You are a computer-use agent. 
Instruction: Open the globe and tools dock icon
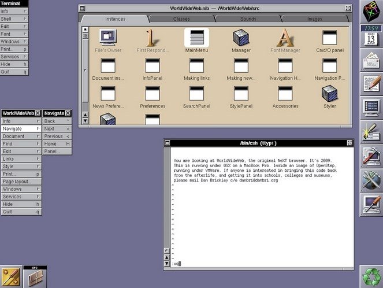point(371,180)
